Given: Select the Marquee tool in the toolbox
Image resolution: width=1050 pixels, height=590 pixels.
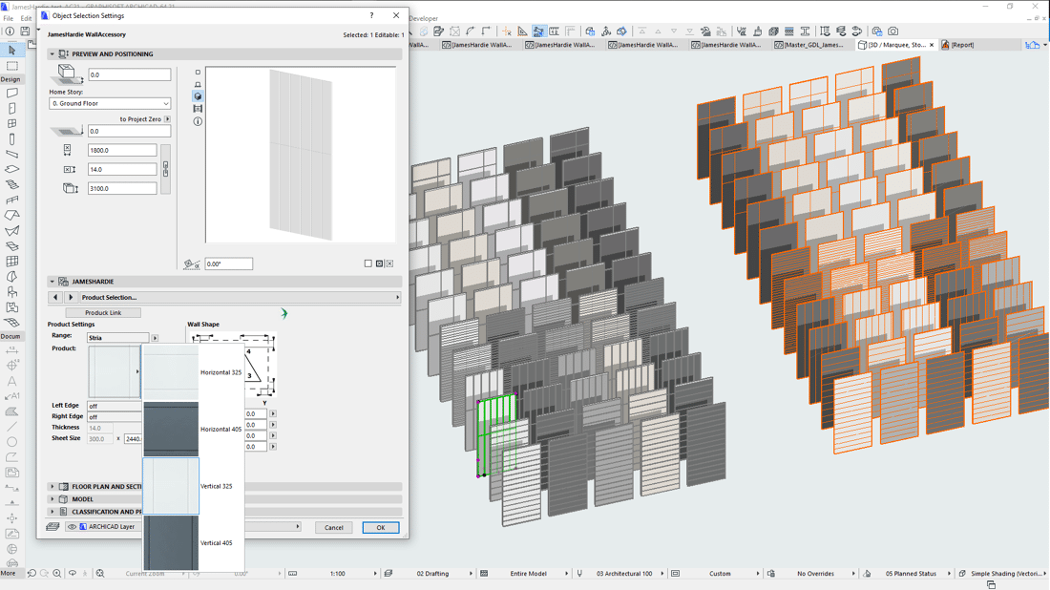Looking at the screenshot, I should pos(12,66).
